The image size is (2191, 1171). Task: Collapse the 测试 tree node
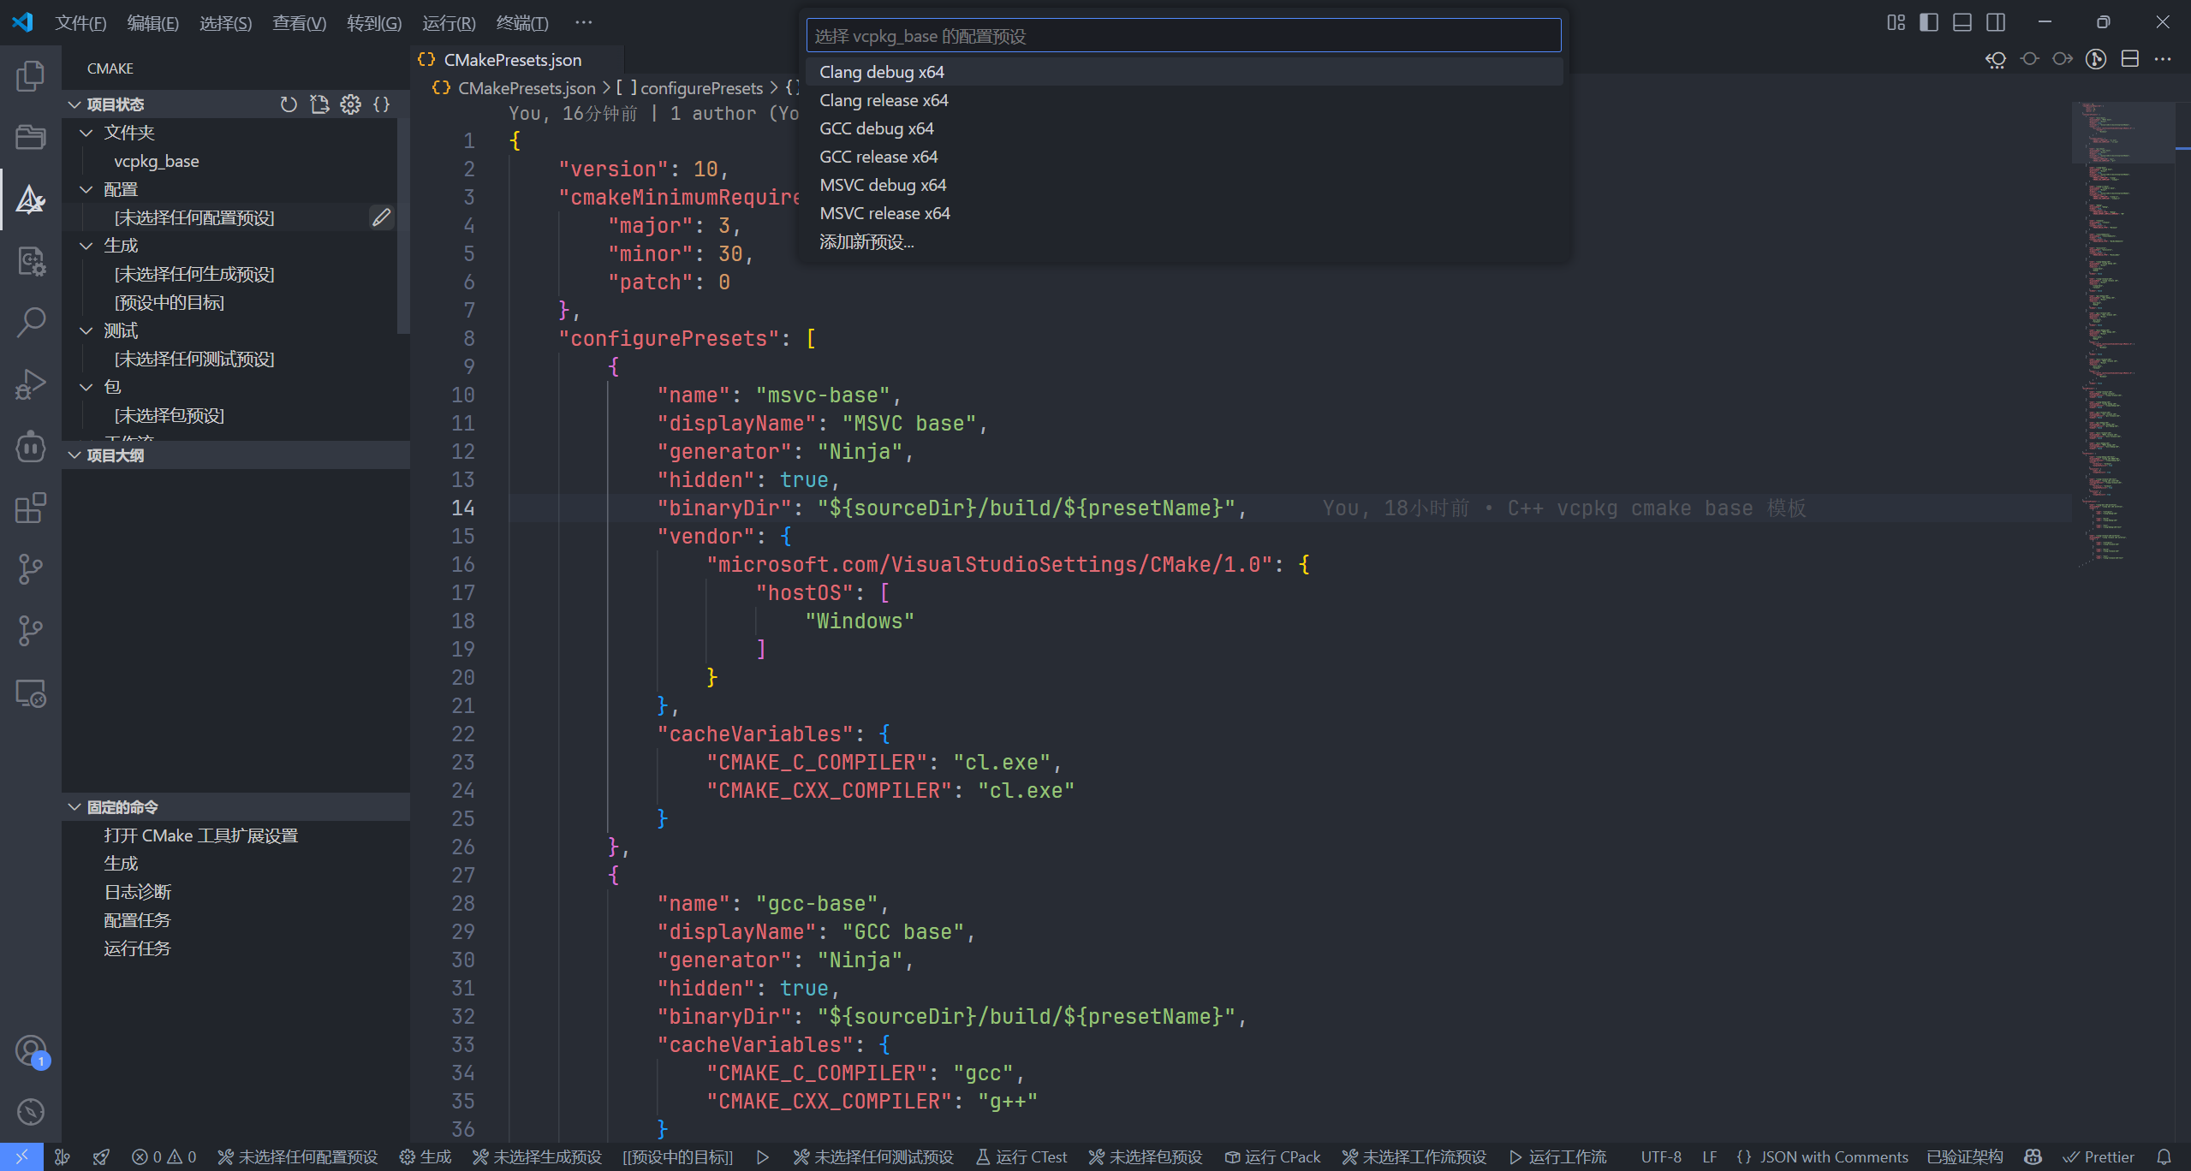click(86, 330)
